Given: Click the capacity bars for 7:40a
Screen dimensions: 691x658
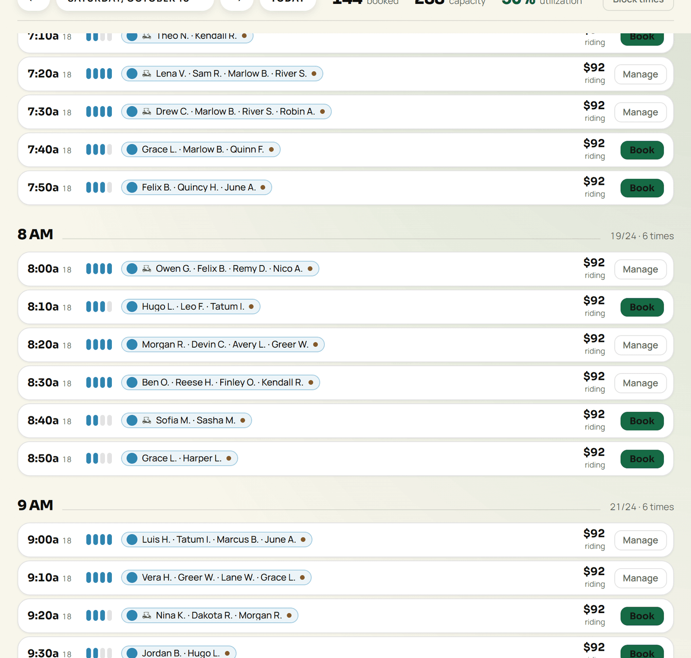Looking at the screenshot, I should (99, 149).
